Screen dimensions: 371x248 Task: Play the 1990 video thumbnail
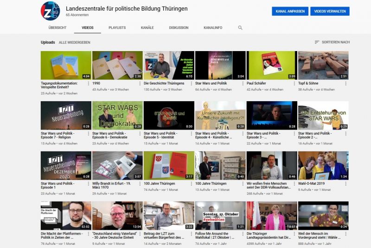[117, 65]
